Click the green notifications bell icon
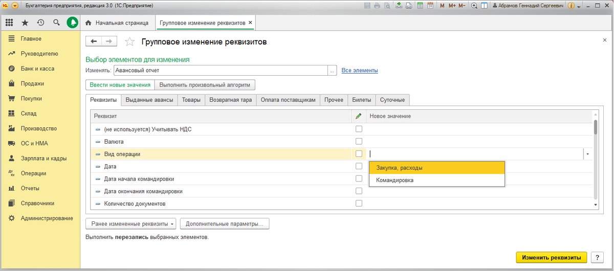The height and width of the screenshot is (271, 614). point(73,23)
